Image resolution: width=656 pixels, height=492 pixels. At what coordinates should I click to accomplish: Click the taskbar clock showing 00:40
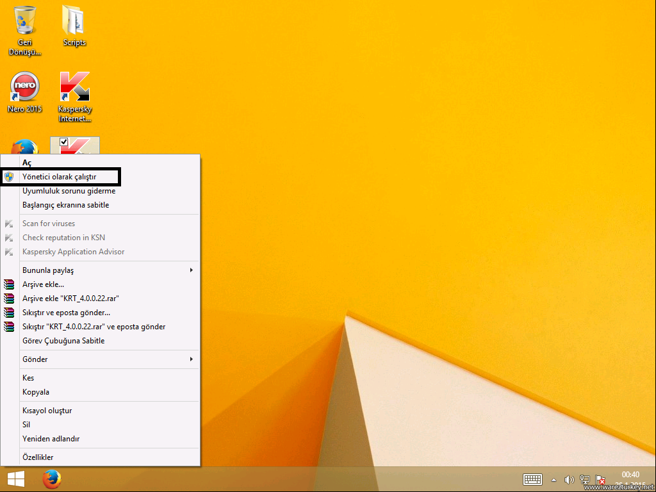point(630,478)
